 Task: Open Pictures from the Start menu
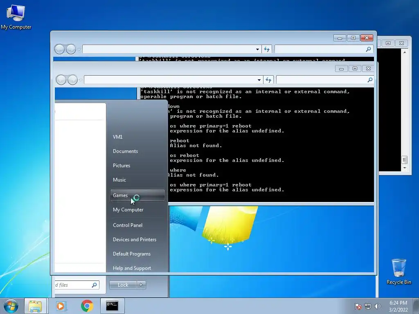pos(121,166)
